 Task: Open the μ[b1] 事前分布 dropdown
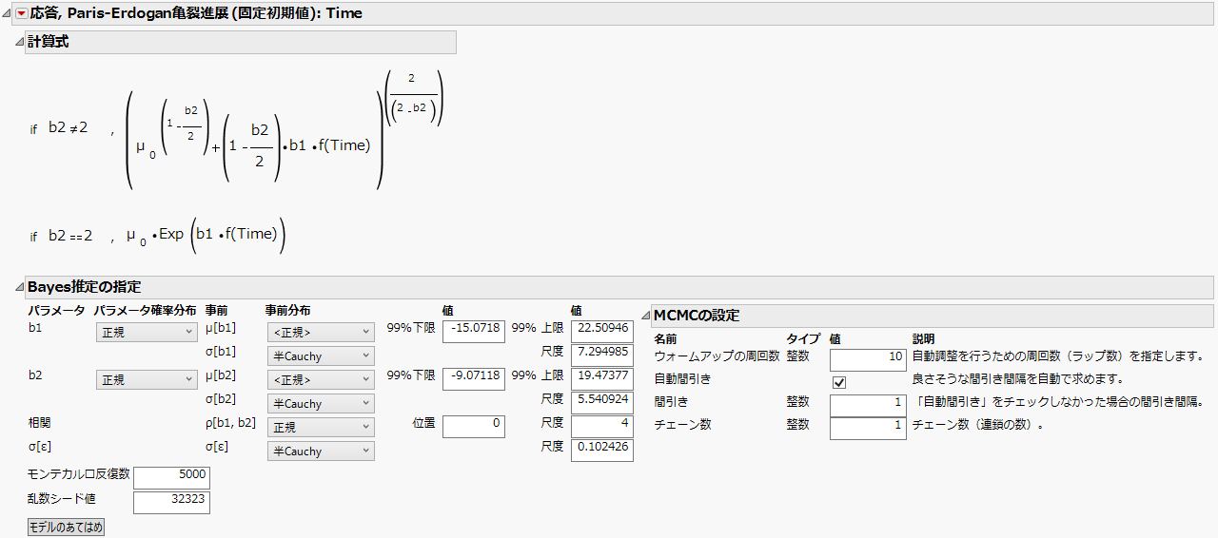point(320,332)
